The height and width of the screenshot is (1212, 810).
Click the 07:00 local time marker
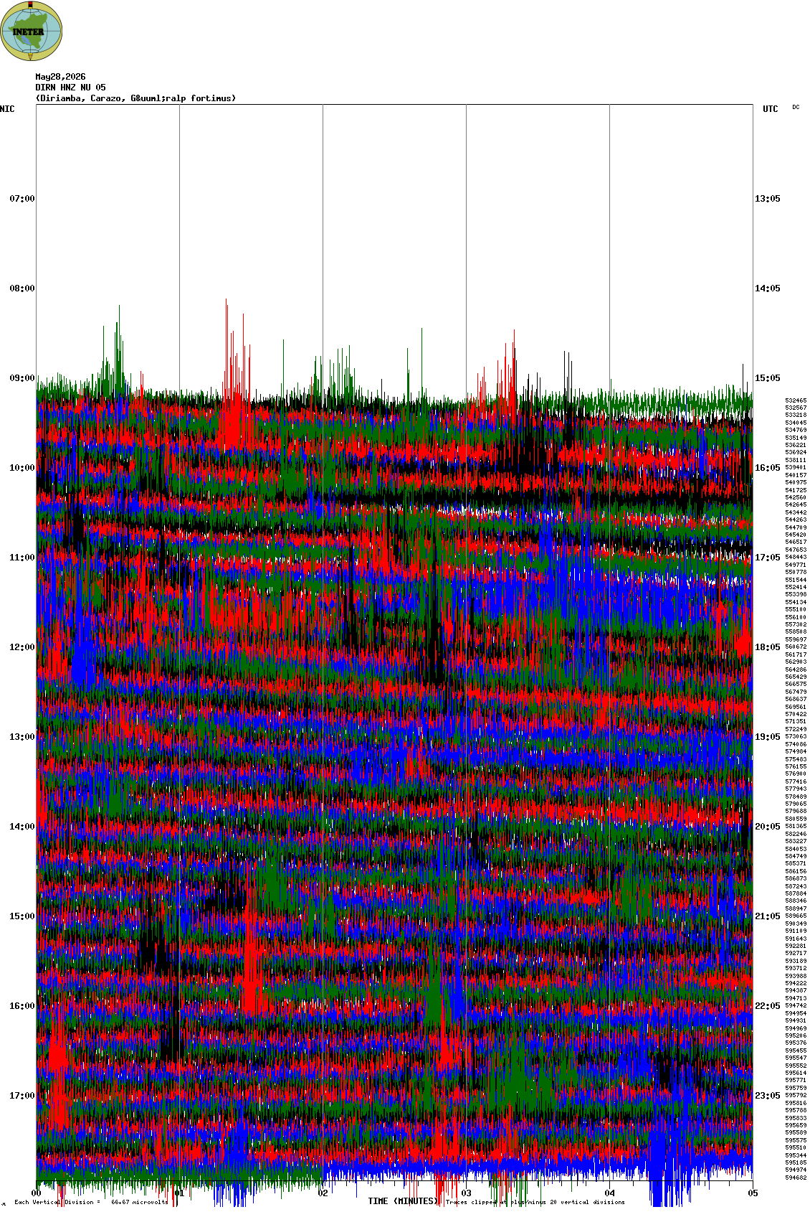point(22,199)
